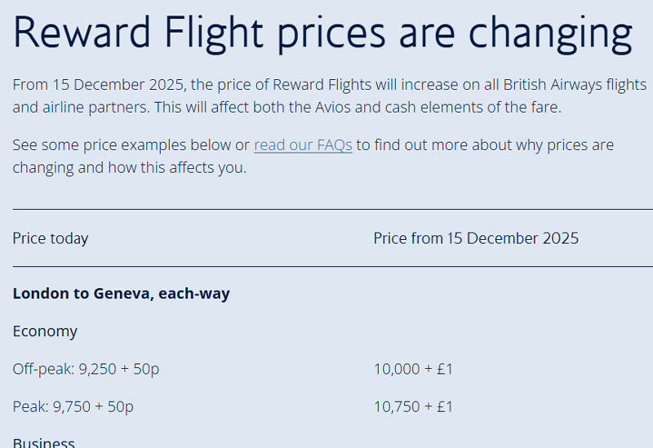Click the "Off-peak: 9,250 + 50p" price

pyautogui.click(x=86, y=369)
